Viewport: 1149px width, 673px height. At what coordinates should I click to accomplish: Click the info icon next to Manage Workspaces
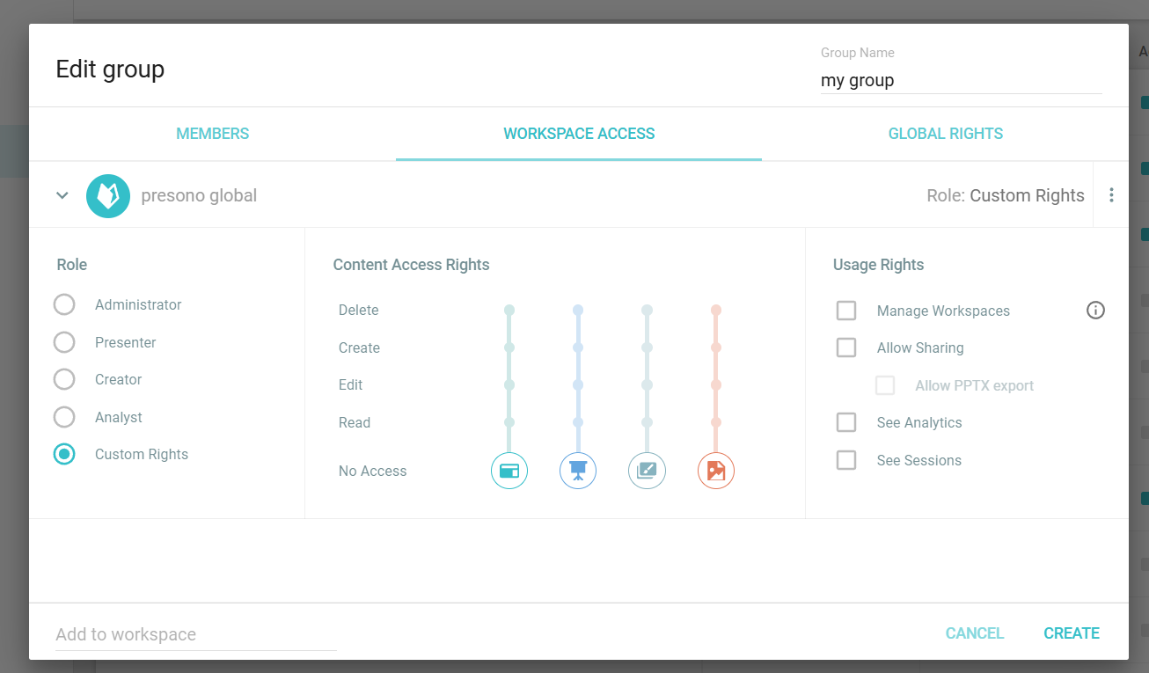pyautogui.click(x=1095, y=311)
